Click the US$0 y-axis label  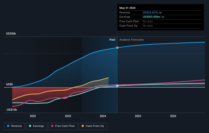point(9,84)
